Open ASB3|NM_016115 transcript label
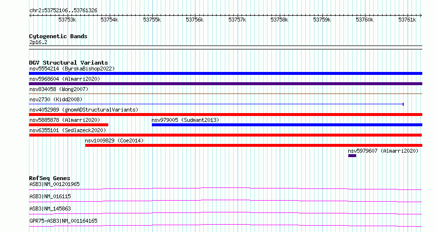This screenshot has width=436, height=232. (x=50, y=196)
